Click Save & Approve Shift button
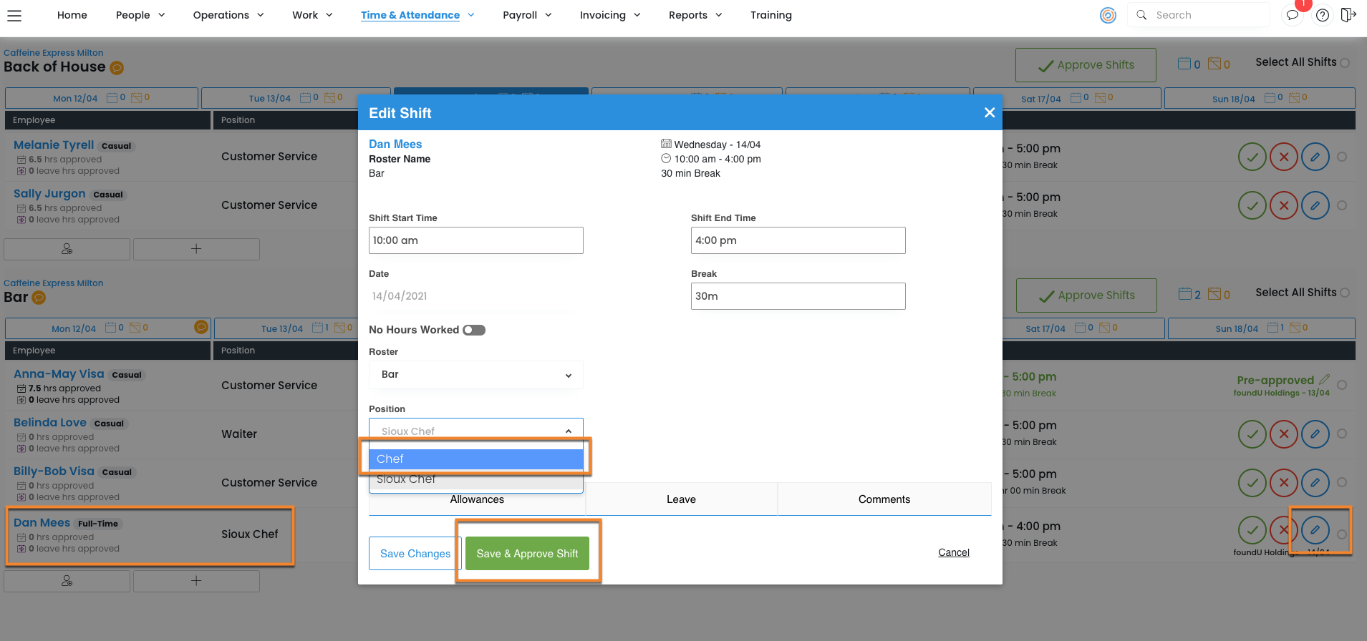The image size is (1367, 641). (527, 554)
